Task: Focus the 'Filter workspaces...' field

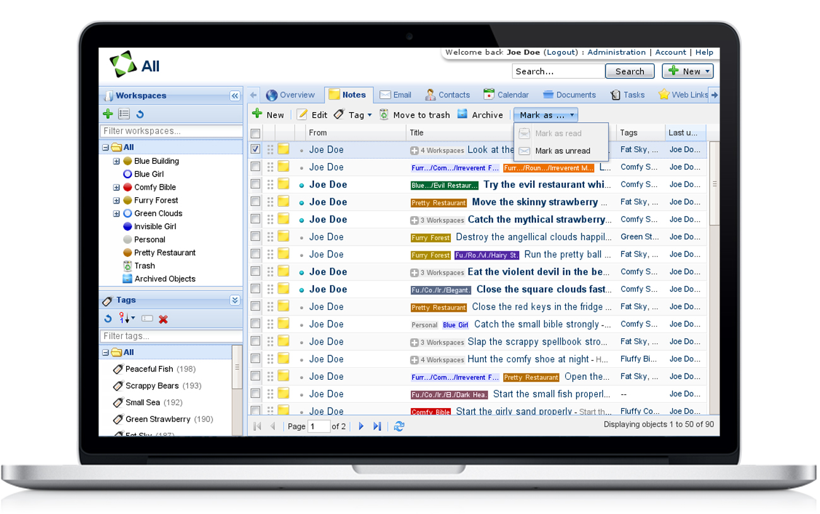Action: (x=172, y=131)
